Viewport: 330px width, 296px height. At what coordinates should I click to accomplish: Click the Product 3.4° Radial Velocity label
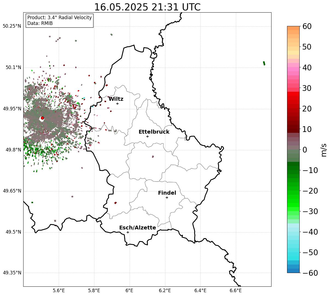pos(60,18)
